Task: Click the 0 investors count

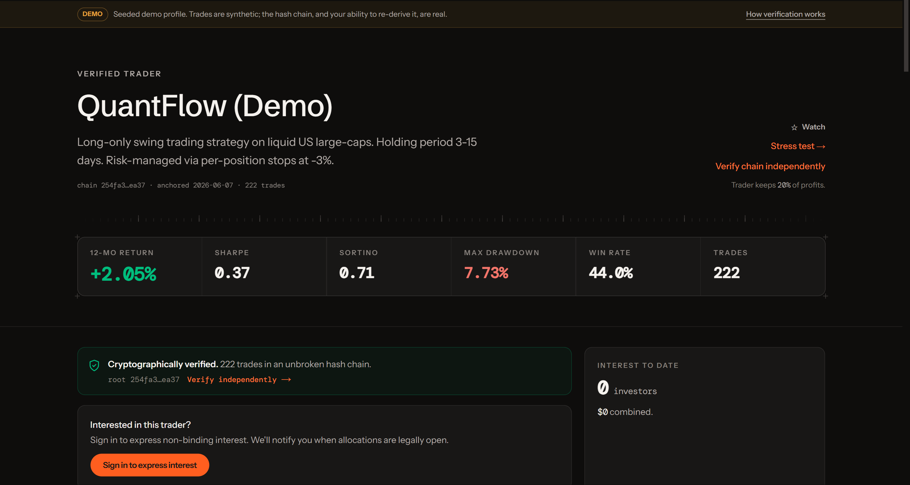Action: pos(627,388)
